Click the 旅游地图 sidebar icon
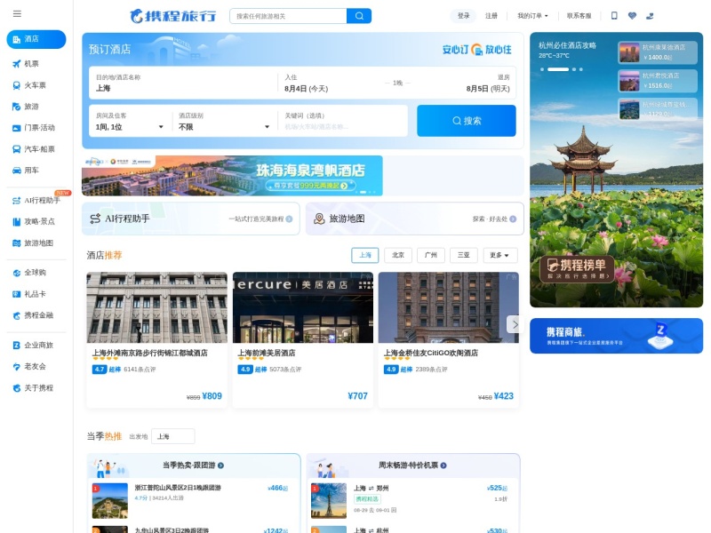 point(17,243)
